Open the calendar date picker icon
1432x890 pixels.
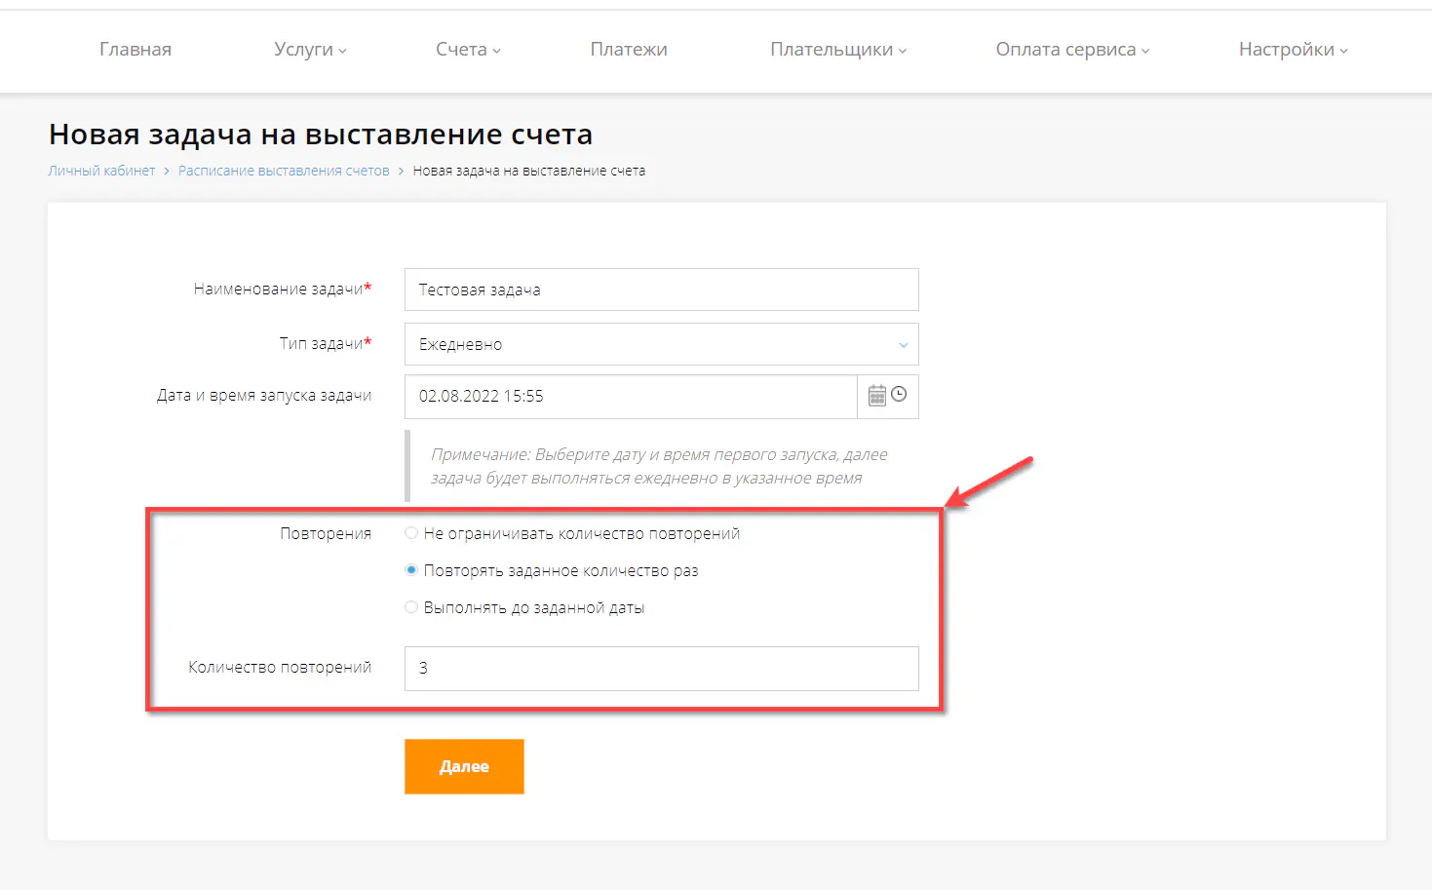pos(876,395)
